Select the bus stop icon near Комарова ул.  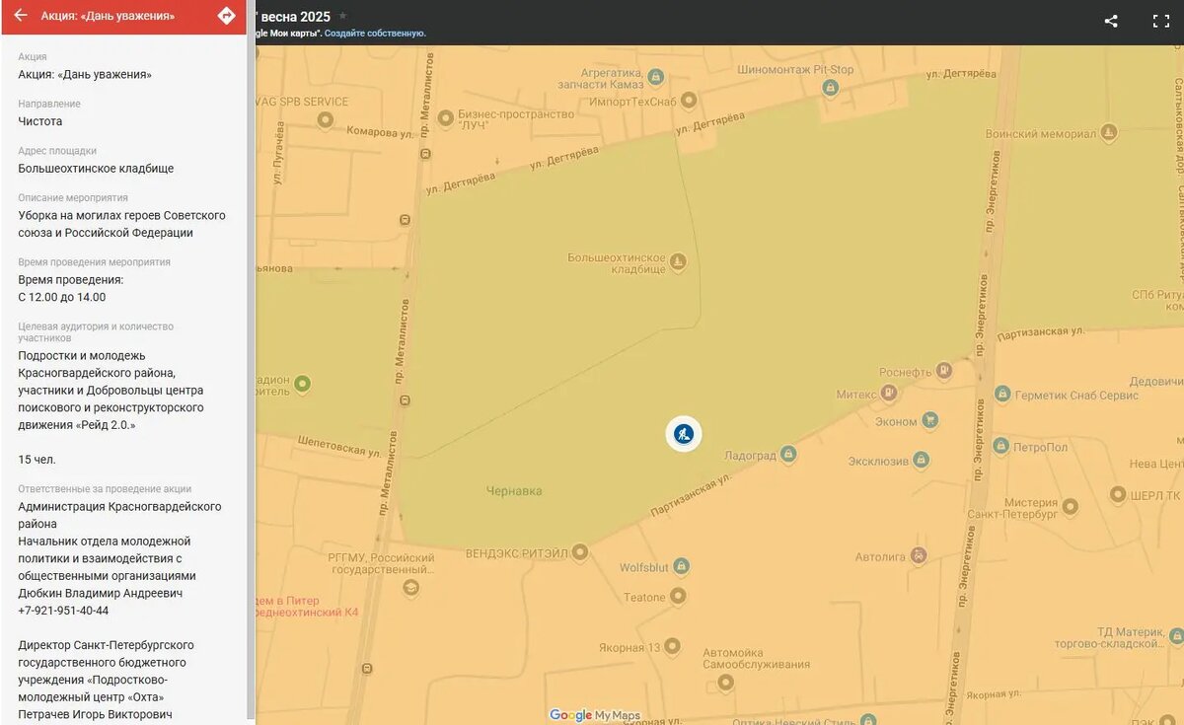[424, 153]
